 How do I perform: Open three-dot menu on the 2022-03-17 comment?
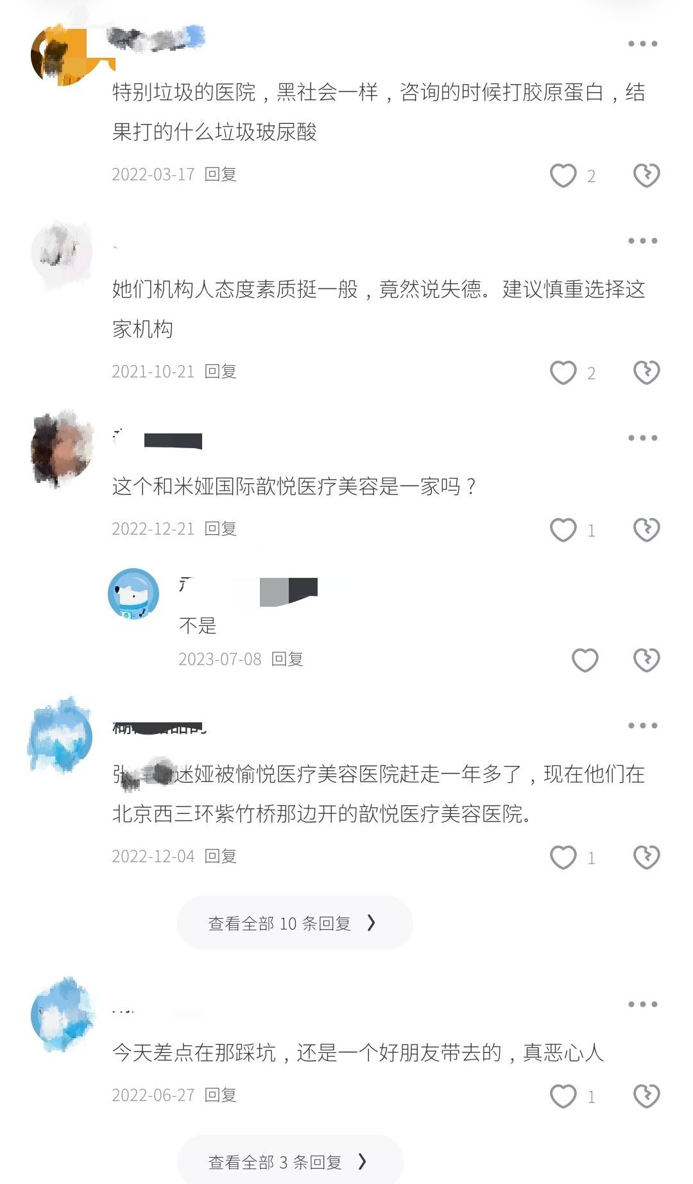pos(642,44)
